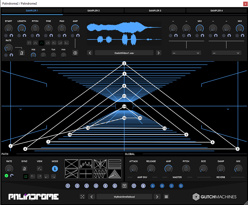Select the X-cross path preset thumbnail

tap(72, 164)
